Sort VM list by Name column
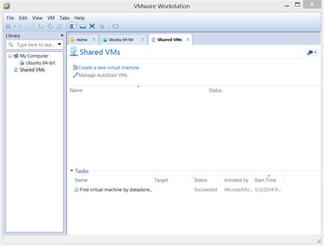This screenshot has height=246, width=324. point(76,90)
